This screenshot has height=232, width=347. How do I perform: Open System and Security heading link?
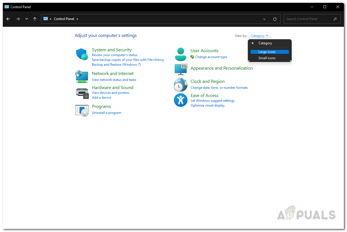click(112, 50)
